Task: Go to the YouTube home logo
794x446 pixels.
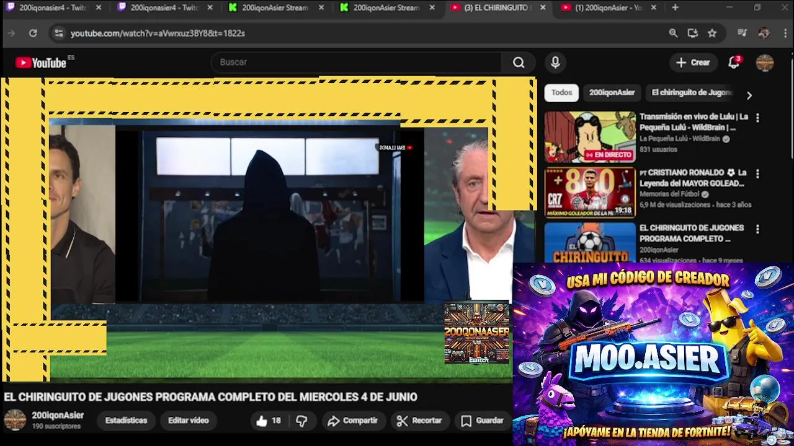Action: click(x=41, y=63)
